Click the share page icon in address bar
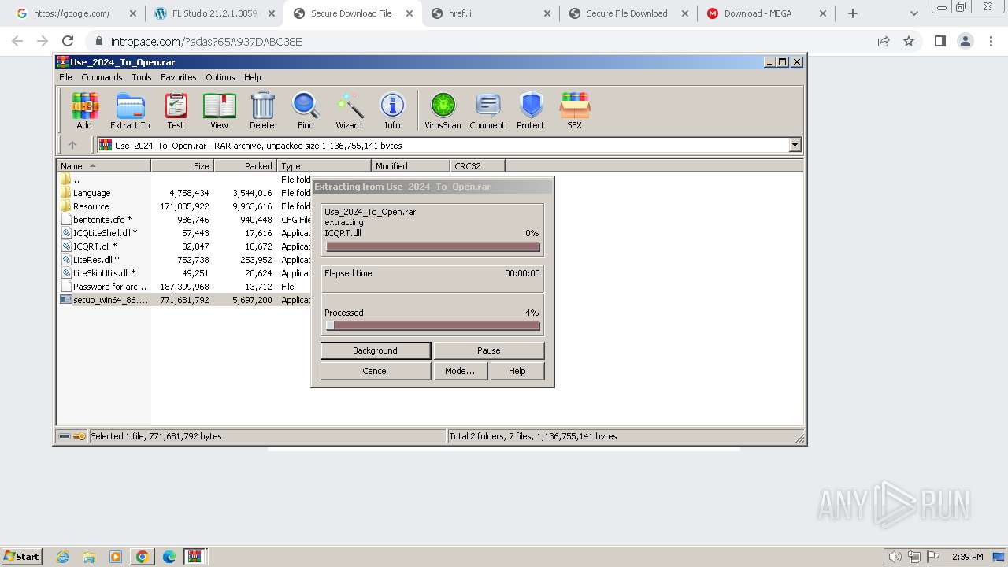 [x=884, y=41]
